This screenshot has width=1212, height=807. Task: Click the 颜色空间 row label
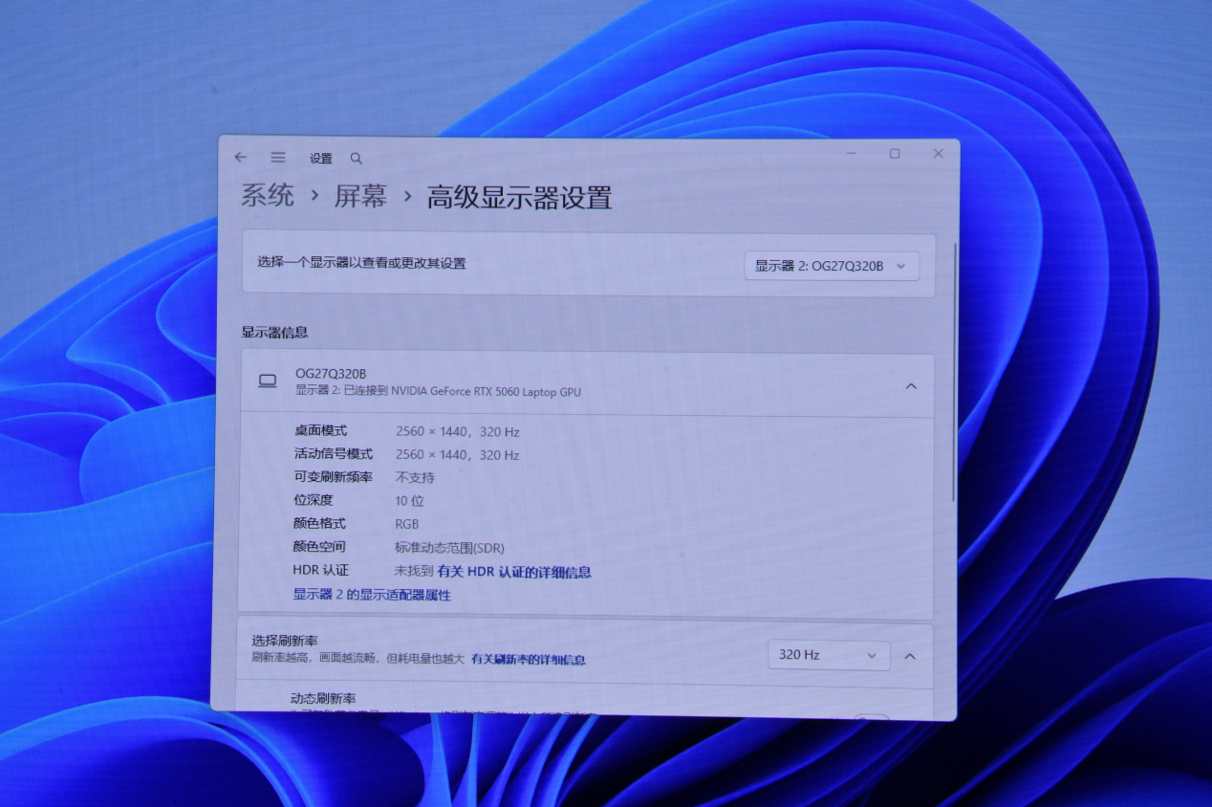point(319,547)
